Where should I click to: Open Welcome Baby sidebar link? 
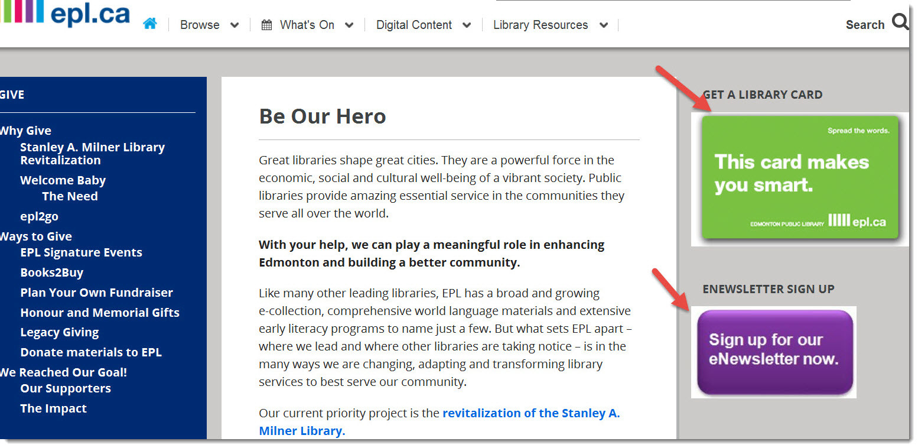pos(63,180)
